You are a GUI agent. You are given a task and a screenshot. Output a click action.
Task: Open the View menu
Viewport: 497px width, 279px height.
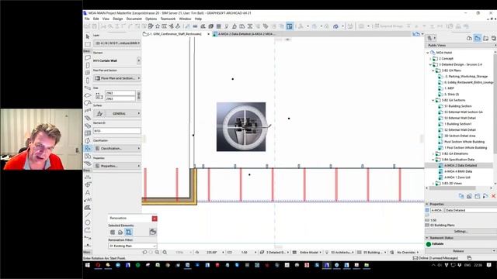[106, 19]
